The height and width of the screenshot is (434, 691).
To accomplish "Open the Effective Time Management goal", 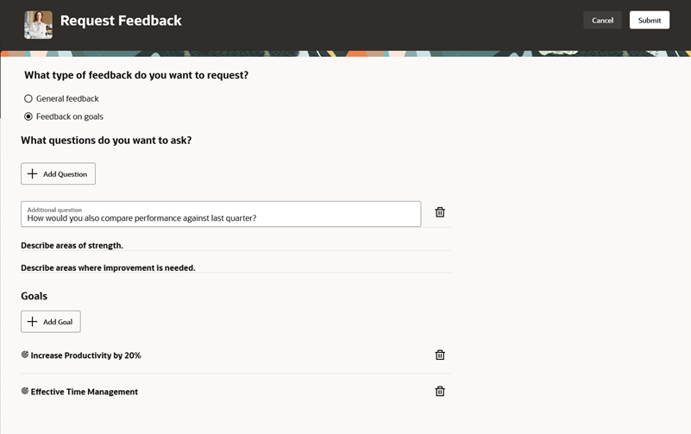I will (x=85, y=392).
